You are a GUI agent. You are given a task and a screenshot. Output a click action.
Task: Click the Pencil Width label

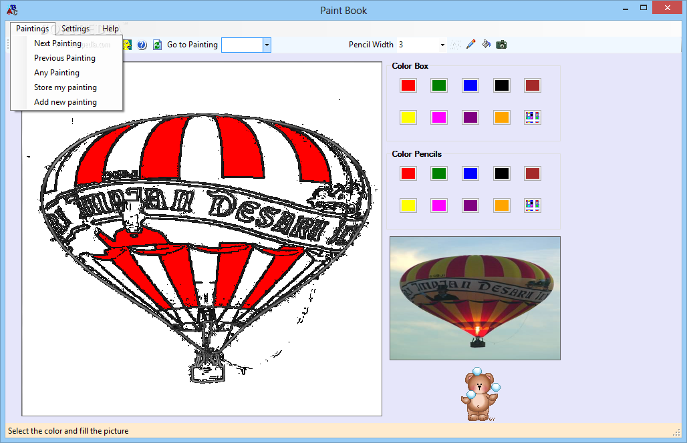(x=371, y=45)
